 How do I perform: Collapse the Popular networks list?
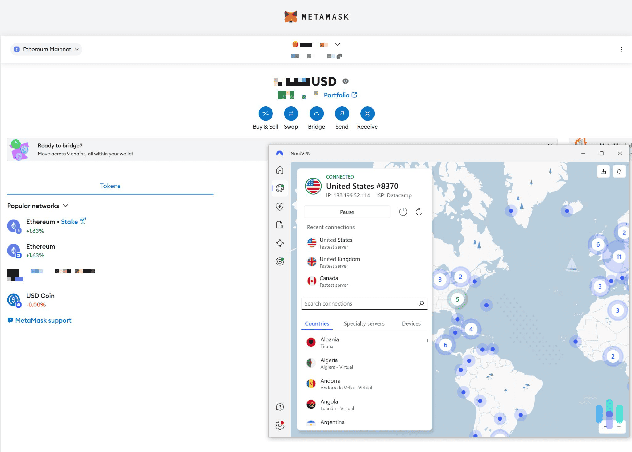click(66, 205)
